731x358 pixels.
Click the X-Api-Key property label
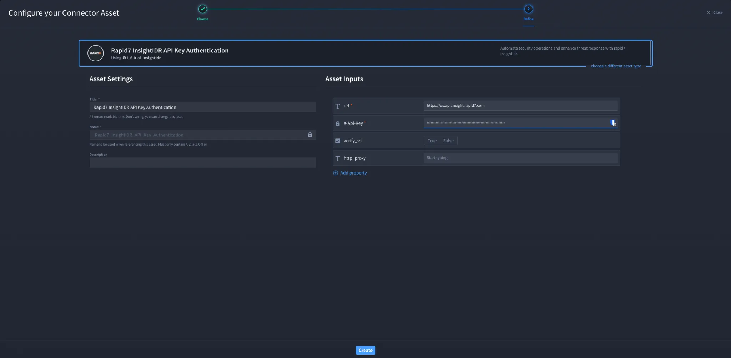pos(353,123)
